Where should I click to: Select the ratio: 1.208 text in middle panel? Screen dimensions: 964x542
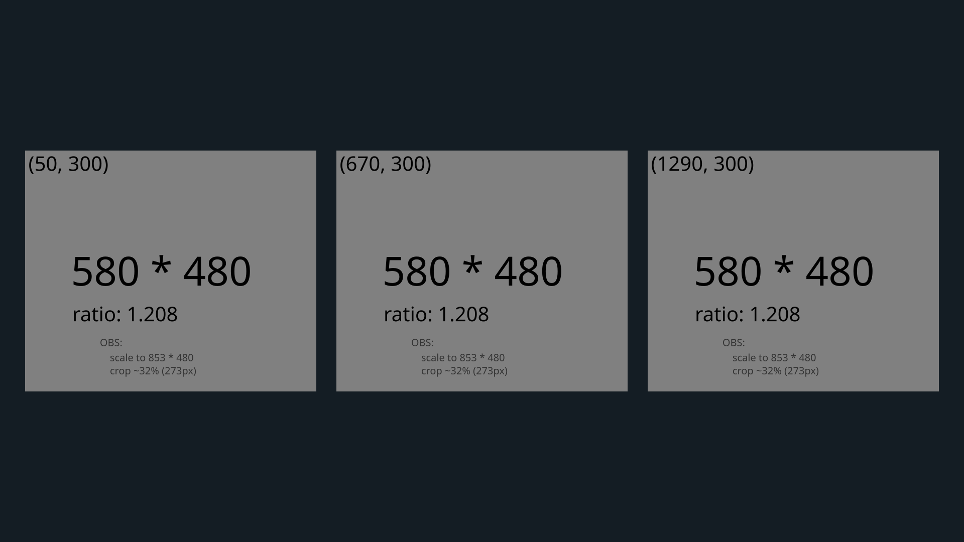(436, 315)
